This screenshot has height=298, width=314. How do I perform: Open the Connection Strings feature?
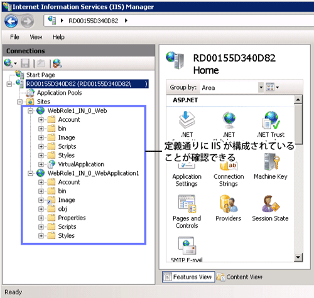tap(229, 174)
